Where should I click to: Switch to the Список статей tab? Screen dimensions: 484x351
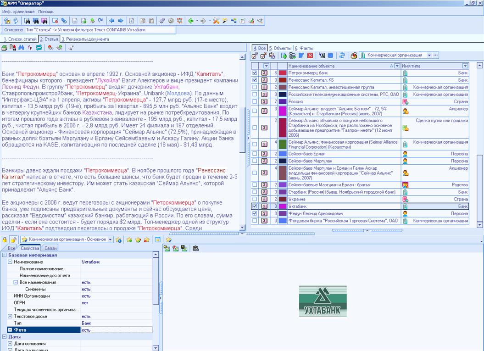pos(20,39)
